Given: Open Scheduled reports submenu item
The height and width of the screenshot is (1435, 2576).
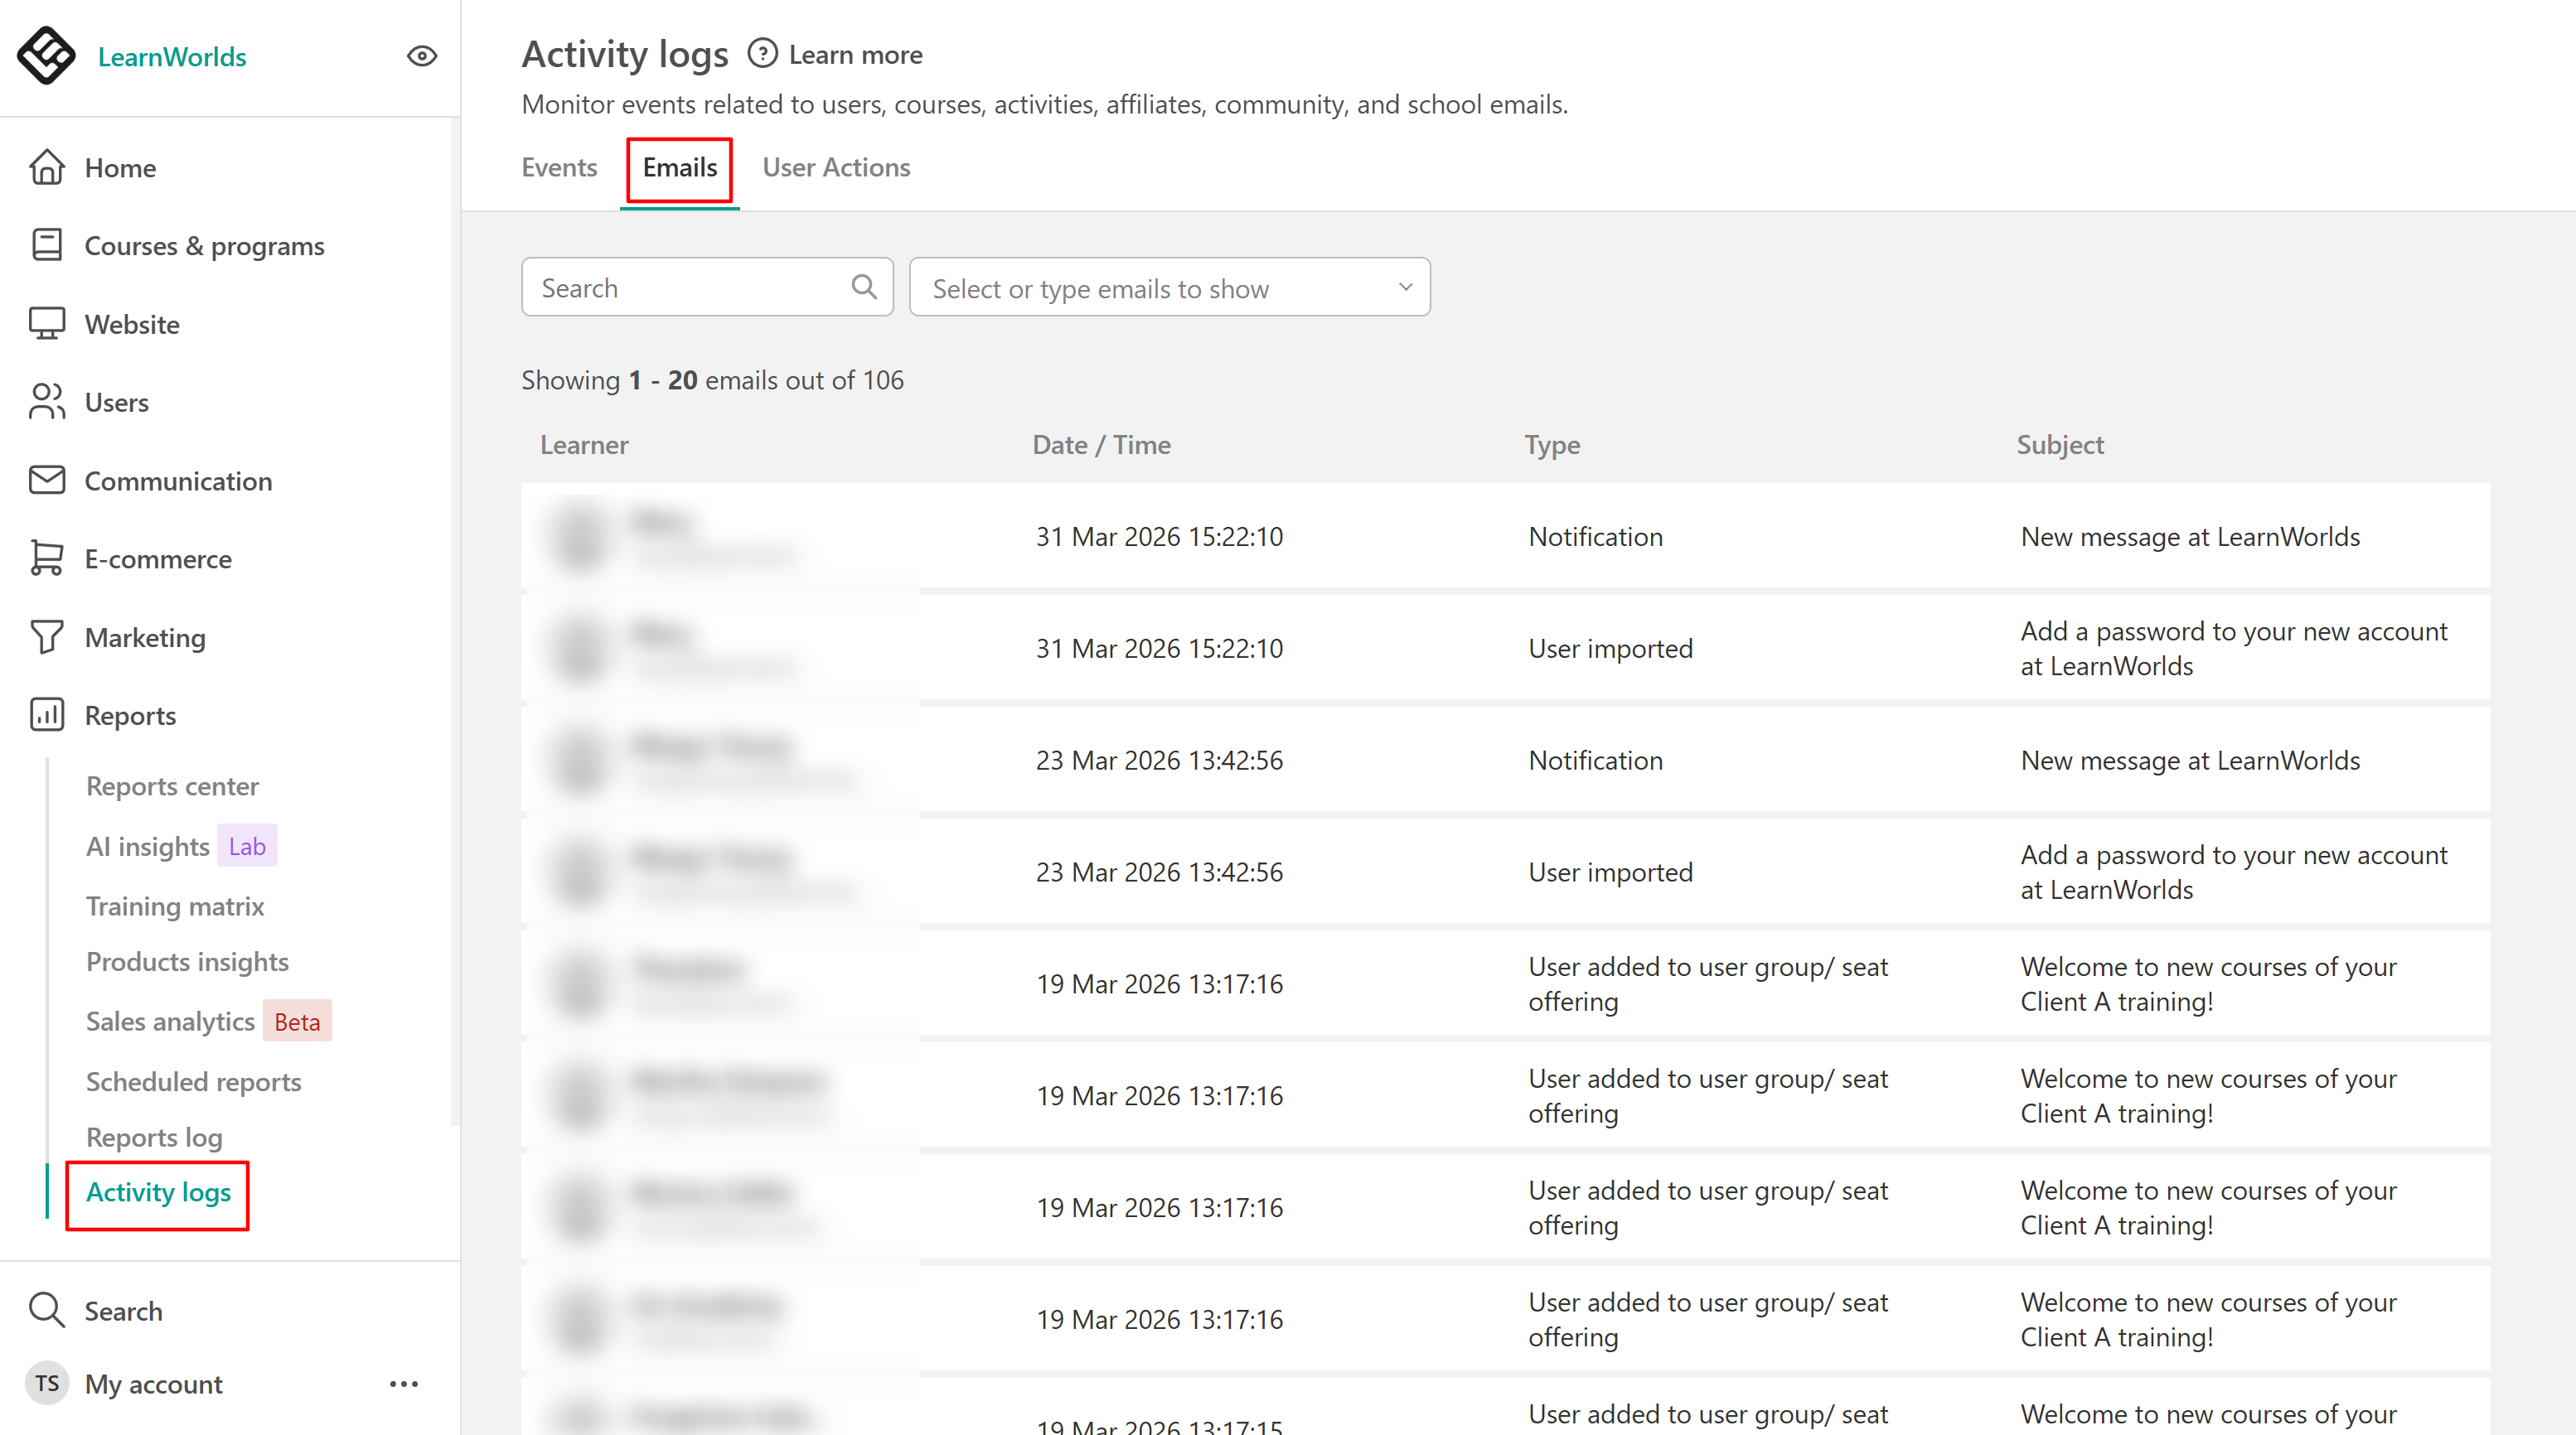Looking at the screenshot, I should (193, 1081).
